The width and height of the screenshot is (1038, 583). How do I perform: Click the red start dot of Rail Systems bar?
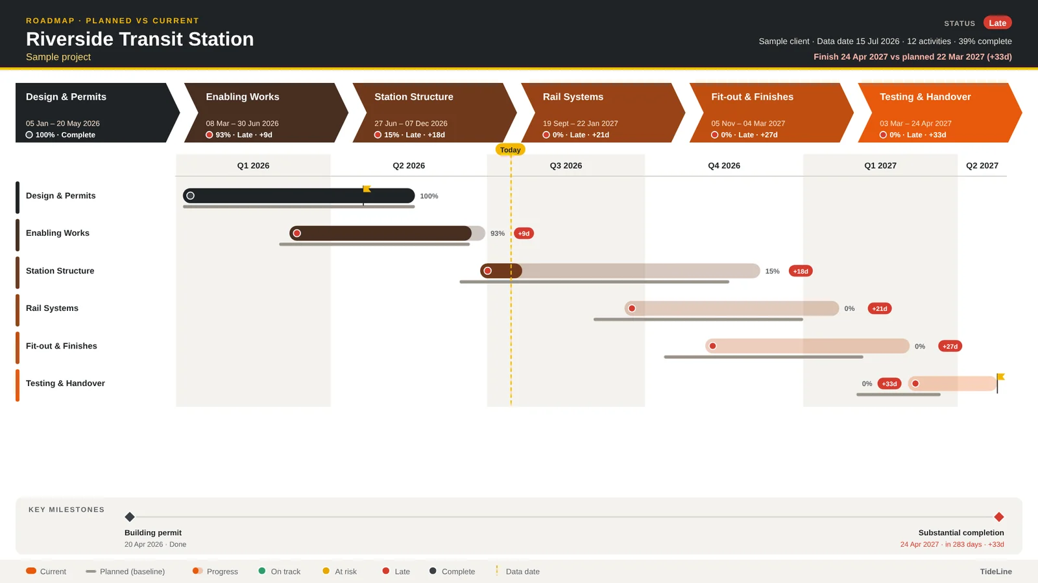632,308
